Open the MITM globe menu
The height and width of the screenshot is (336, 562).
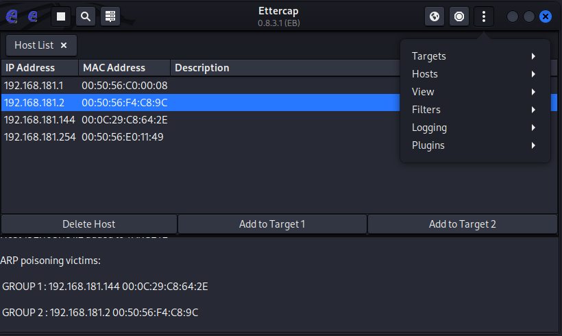coord(435,16)
